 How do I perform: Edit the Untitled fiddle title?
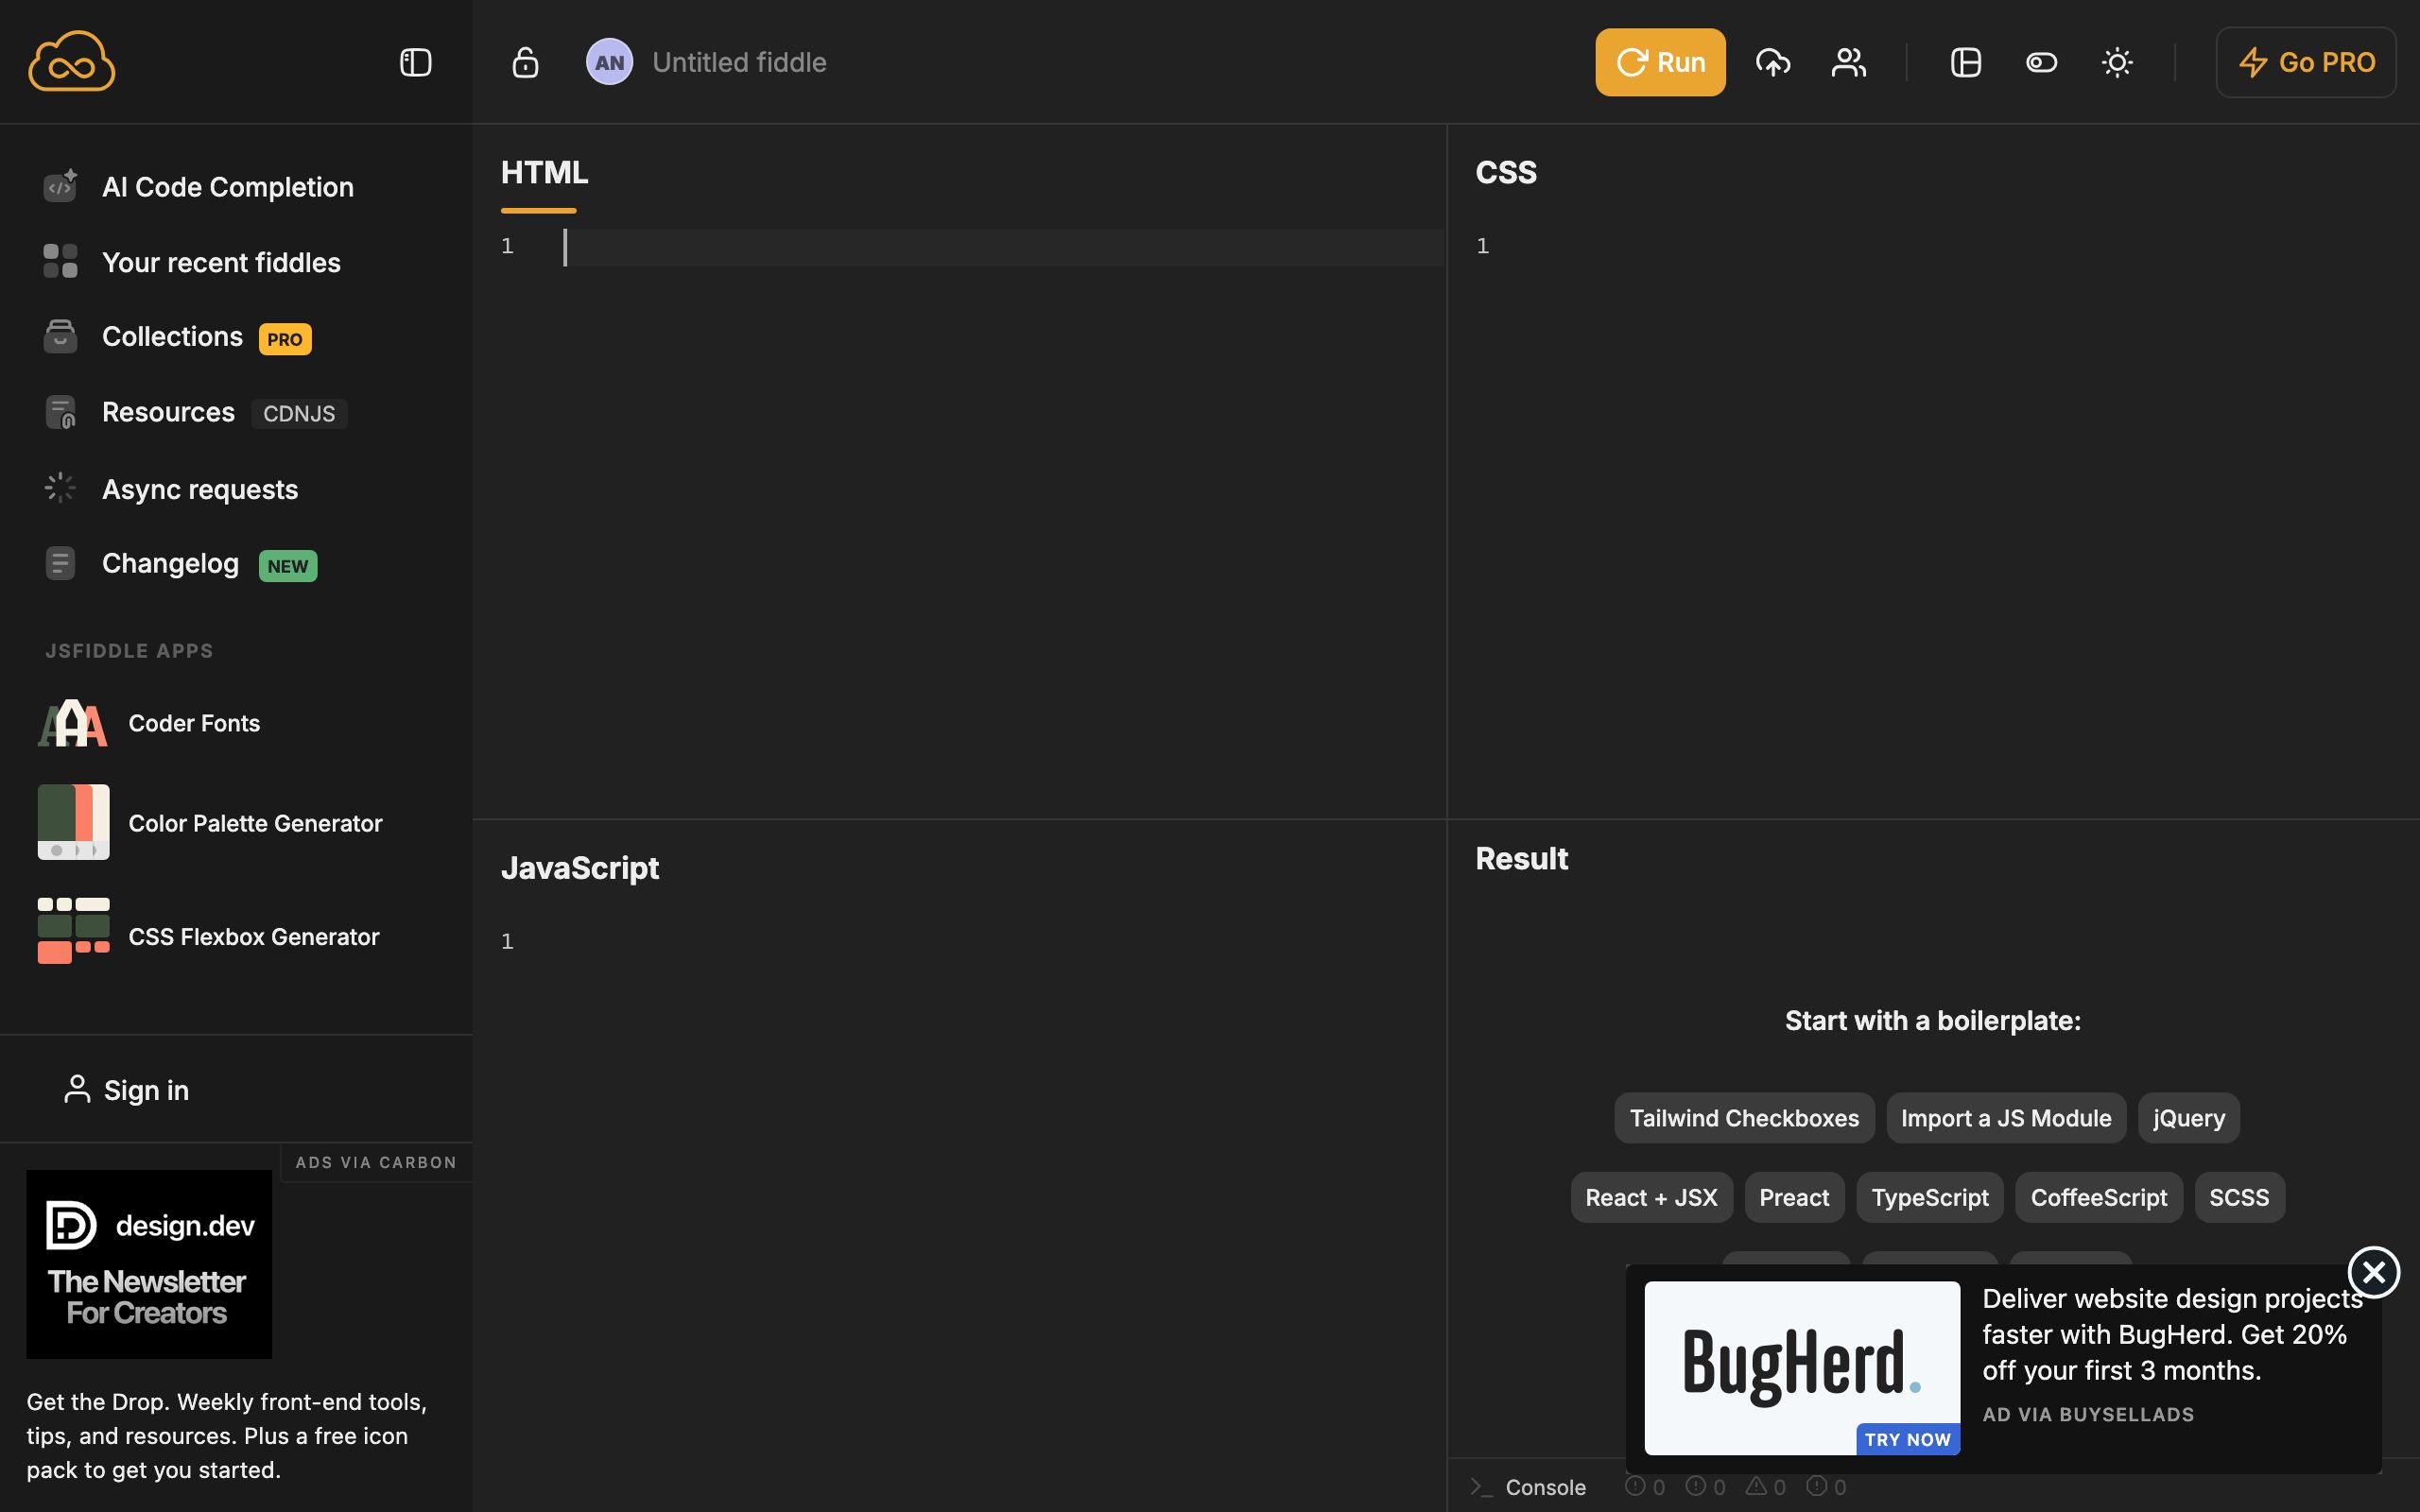click(x=739, y=62)
